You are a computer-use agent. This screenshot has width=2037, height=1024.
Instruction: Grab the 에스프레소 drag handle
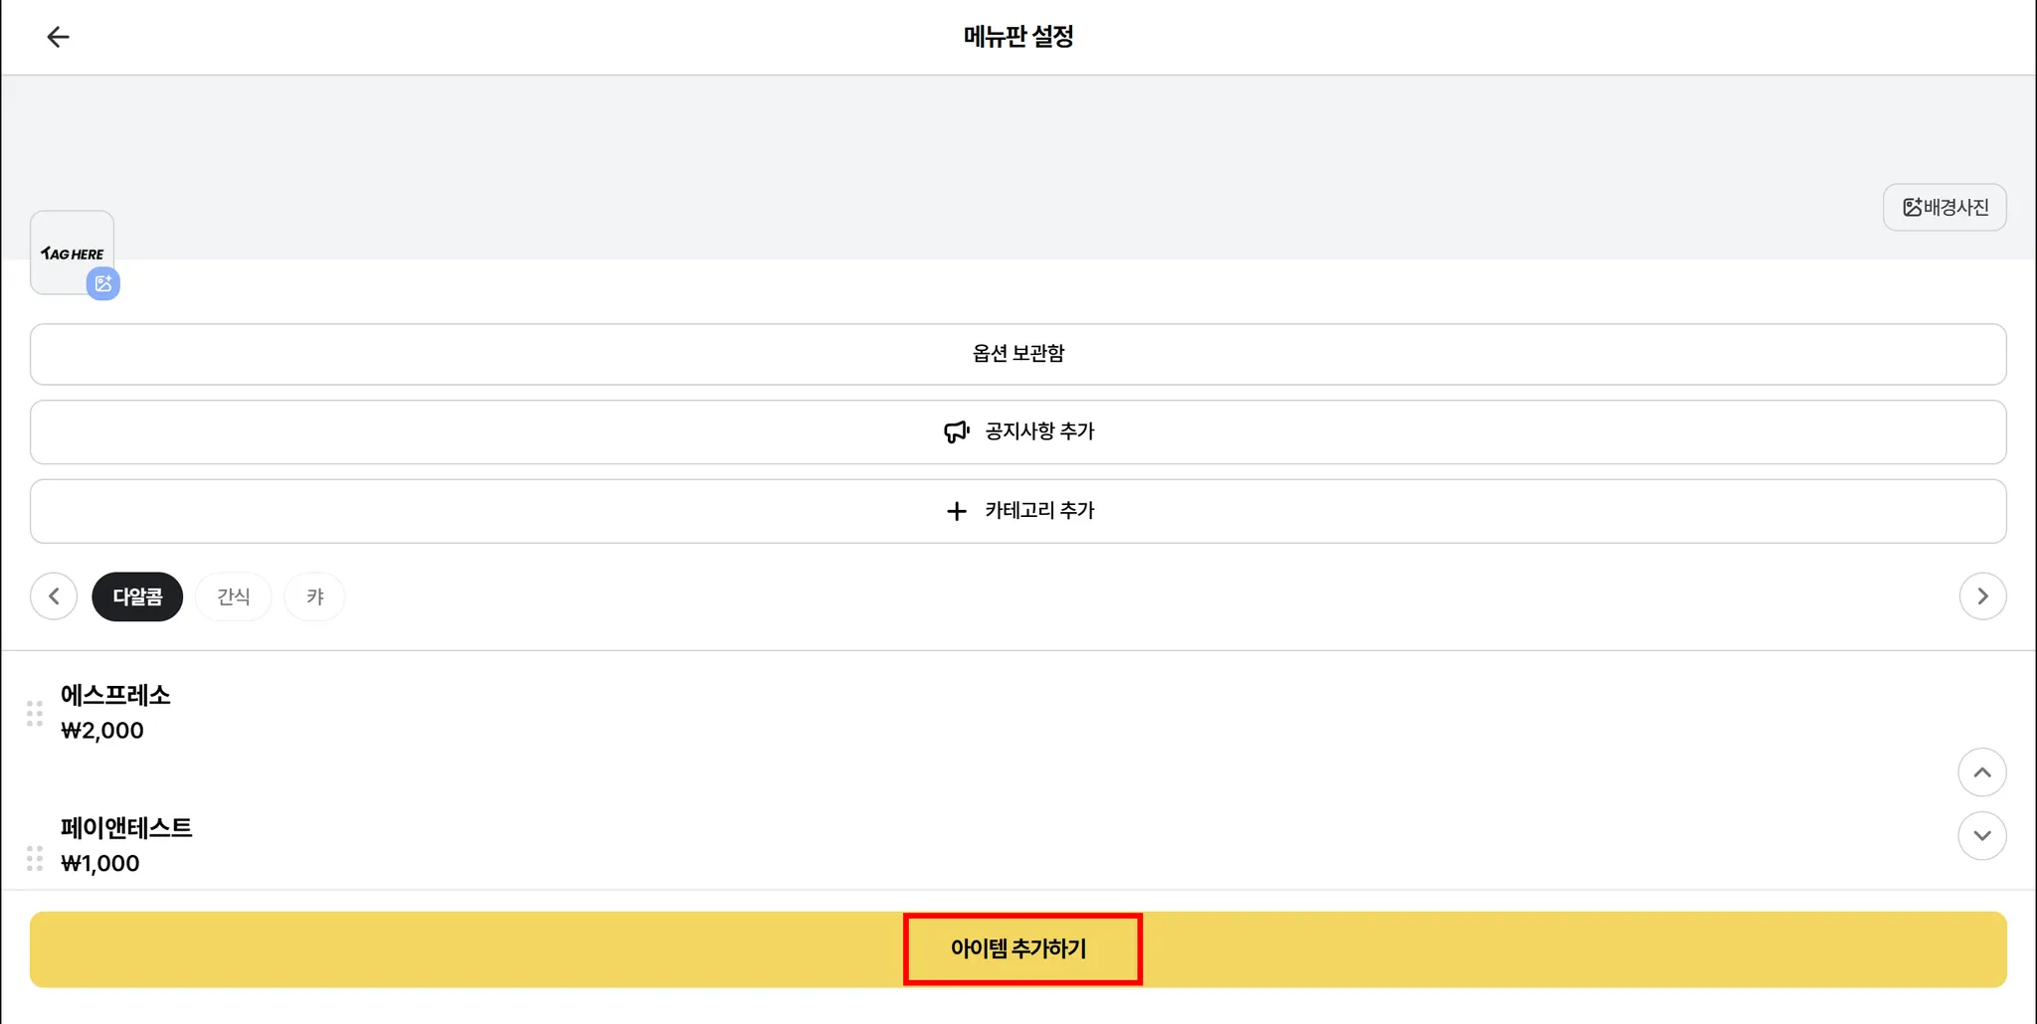click(35, 714)
